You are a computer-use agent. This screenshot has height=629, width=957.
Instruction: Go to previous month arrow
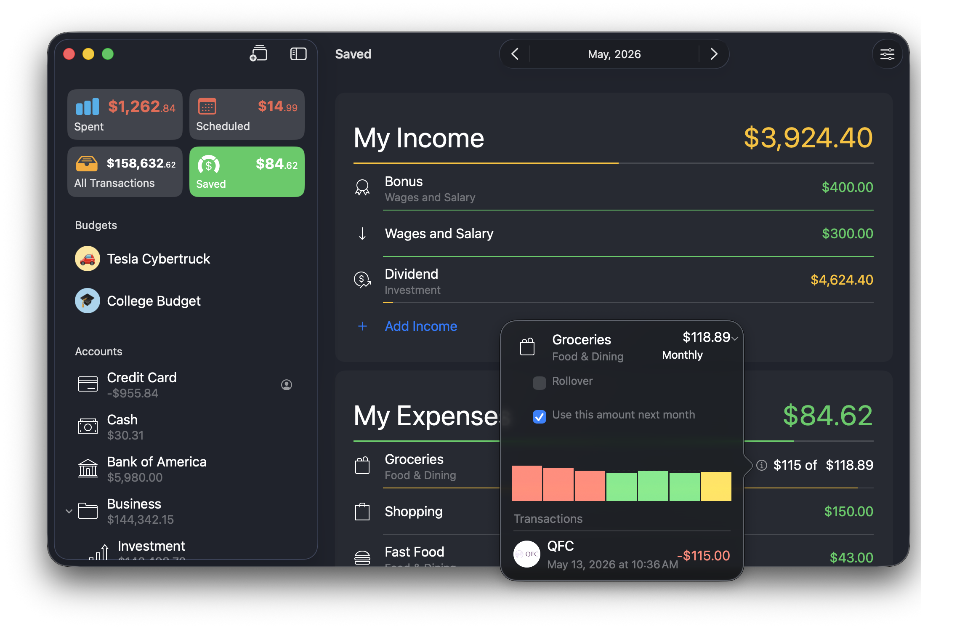(x=515, y=54)
